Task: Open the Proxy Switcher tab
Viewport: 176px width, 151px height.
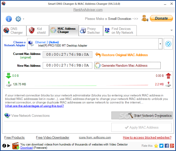Action: click(x=91, y=31)
